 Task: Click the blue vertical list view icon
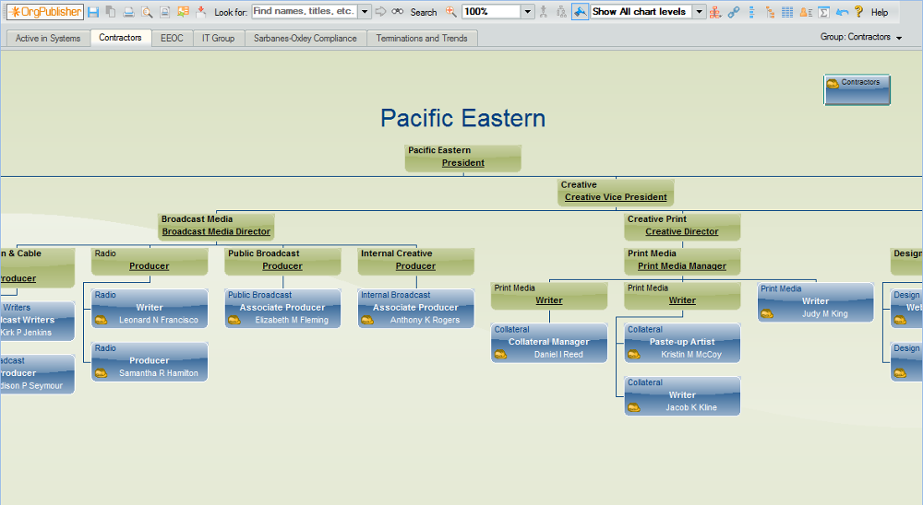pyautogui.click(x=751, y=12)
